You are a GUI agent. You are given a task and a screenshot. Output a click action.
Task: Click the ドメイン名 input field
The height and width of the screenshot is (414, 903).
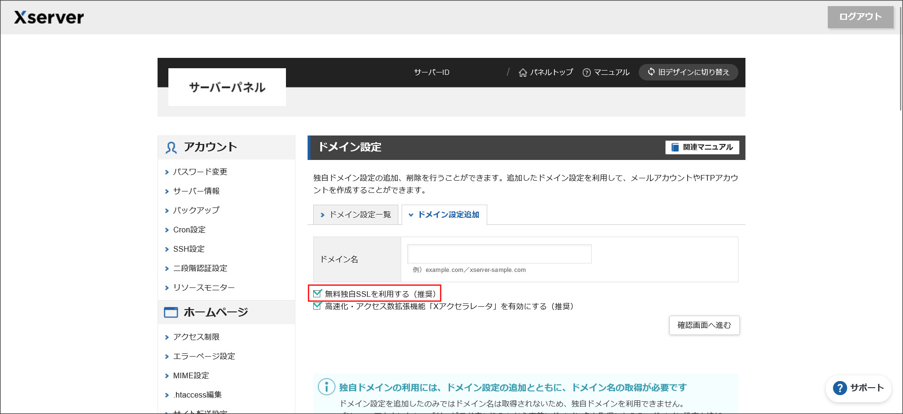coord(499,254)
